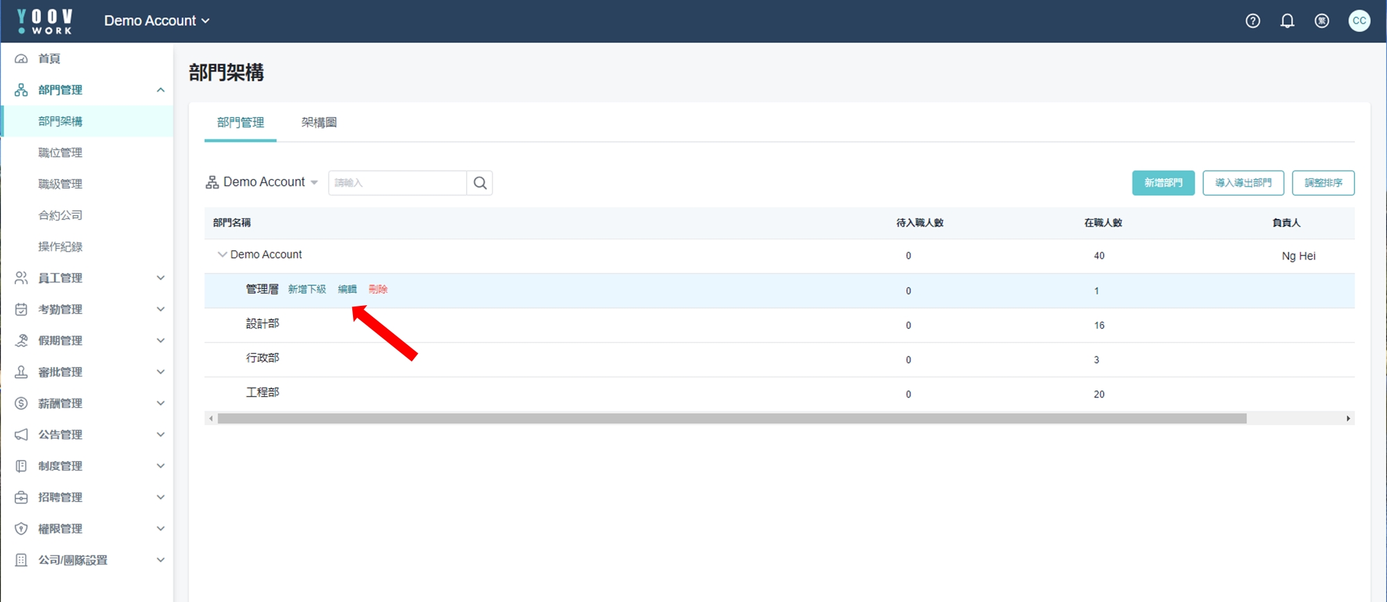Open the Demo Account department filter dropdown
The width and height of the screenshot is (1387, 602).
click(262, 182)
